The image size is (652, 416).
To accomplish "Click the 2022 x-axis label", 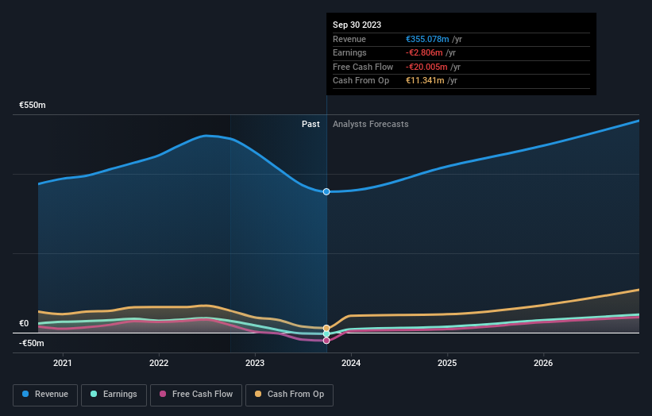I will [x=159, y=364].
